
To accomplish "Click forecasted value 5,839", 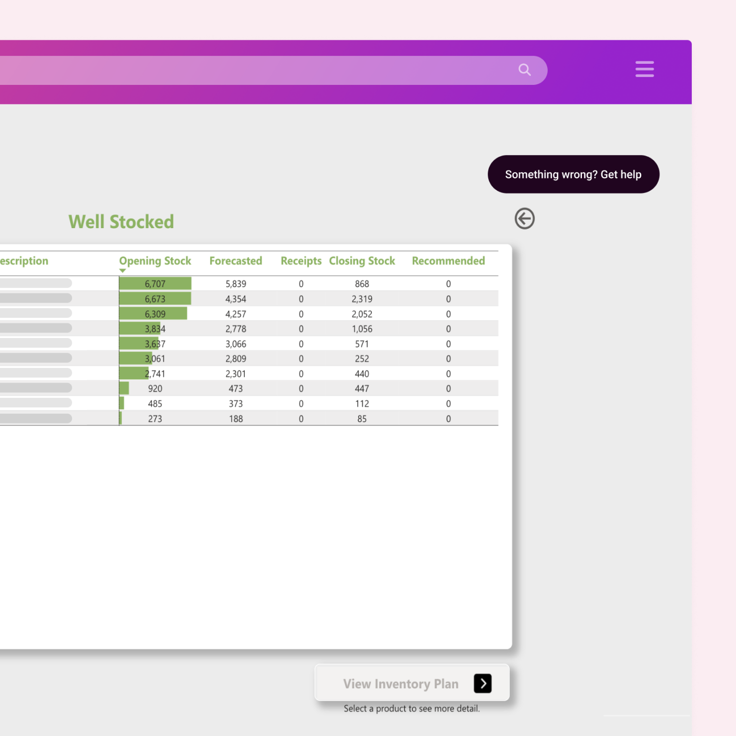I will pos(236,284).
